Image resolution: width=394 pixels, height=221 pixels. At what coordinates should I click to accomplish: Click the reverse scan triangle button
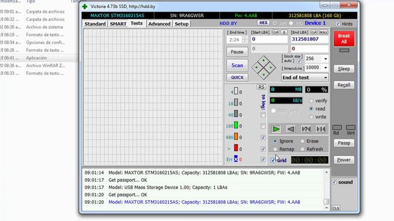[x=291, y=130]
